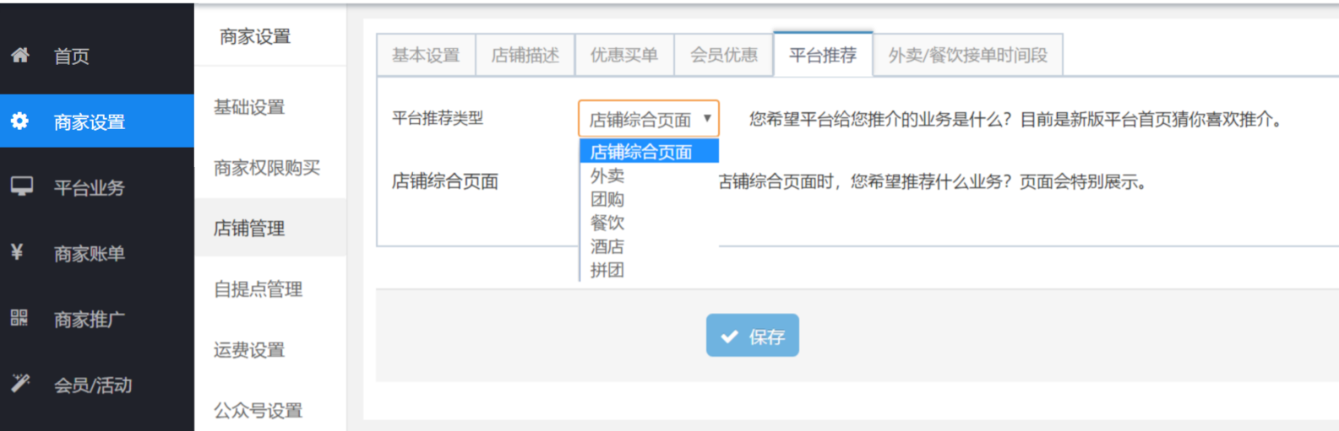The height and width of the screenshot is (431, 1339).
Task: Choose 团购 in the dropdown list
Action: [649, 199]
